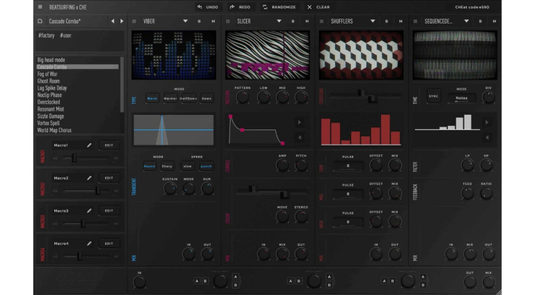Click Edit button for Macro2

[109, 178]
